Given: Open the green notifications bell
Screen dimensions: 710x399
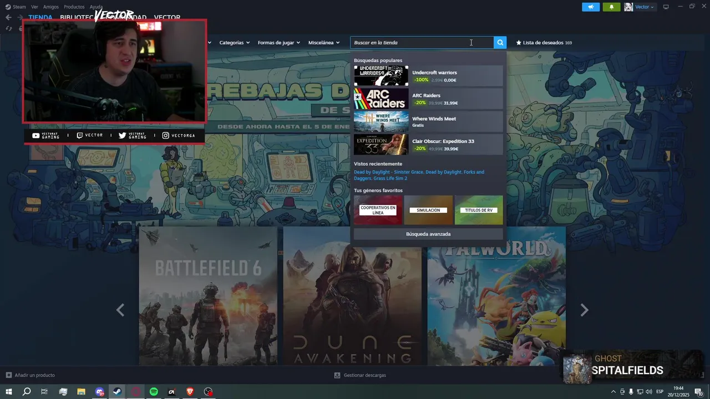Looking at the screenshot, I should [x=611, y=7].
